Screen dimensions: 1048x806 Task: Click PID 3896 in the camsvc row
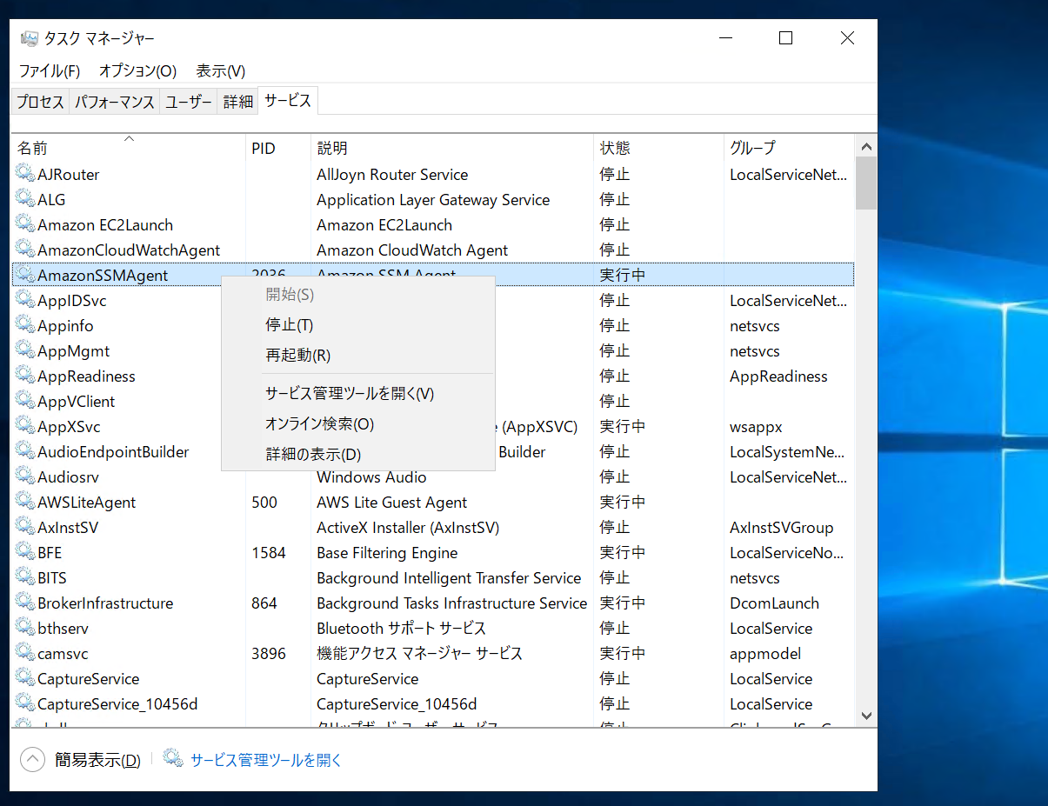[x=269, y=653]
